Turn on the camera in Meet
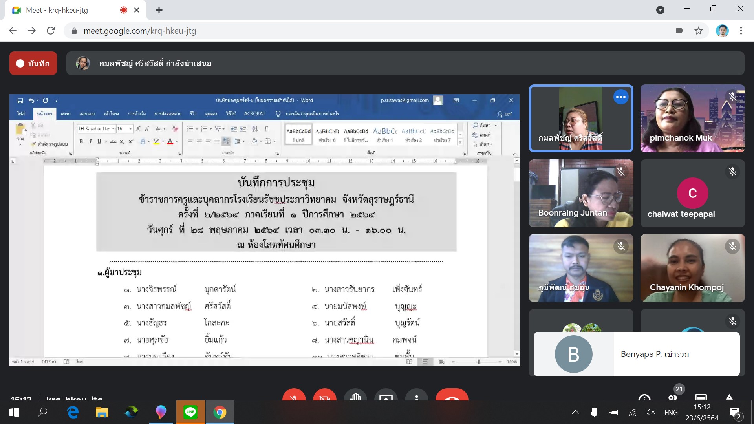The width and height of the screenshot is (754, 424). [324, 396]
